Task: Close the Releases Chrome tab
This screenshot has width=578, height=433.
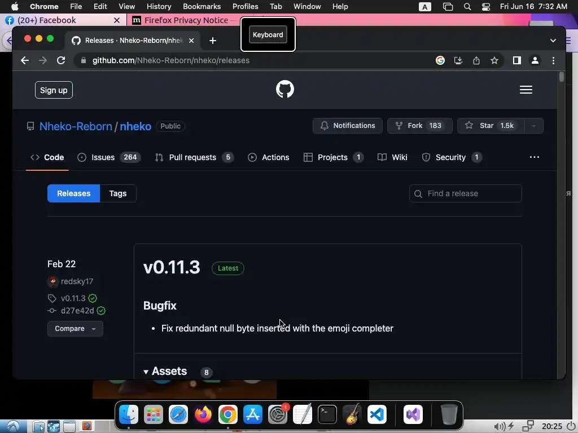Action: (191, 41)
